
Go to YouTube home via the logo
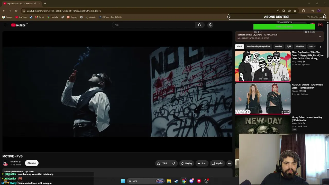[19, 25]
